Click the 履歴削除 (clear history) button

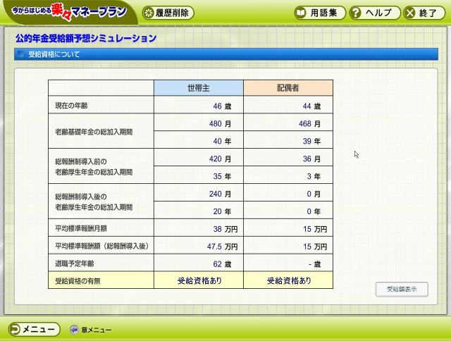[168, 13]
